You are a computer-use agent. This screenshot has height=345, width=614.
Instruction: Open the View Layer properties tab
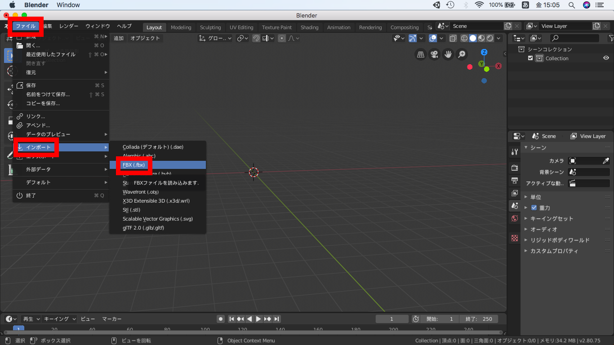coord(515,193)
